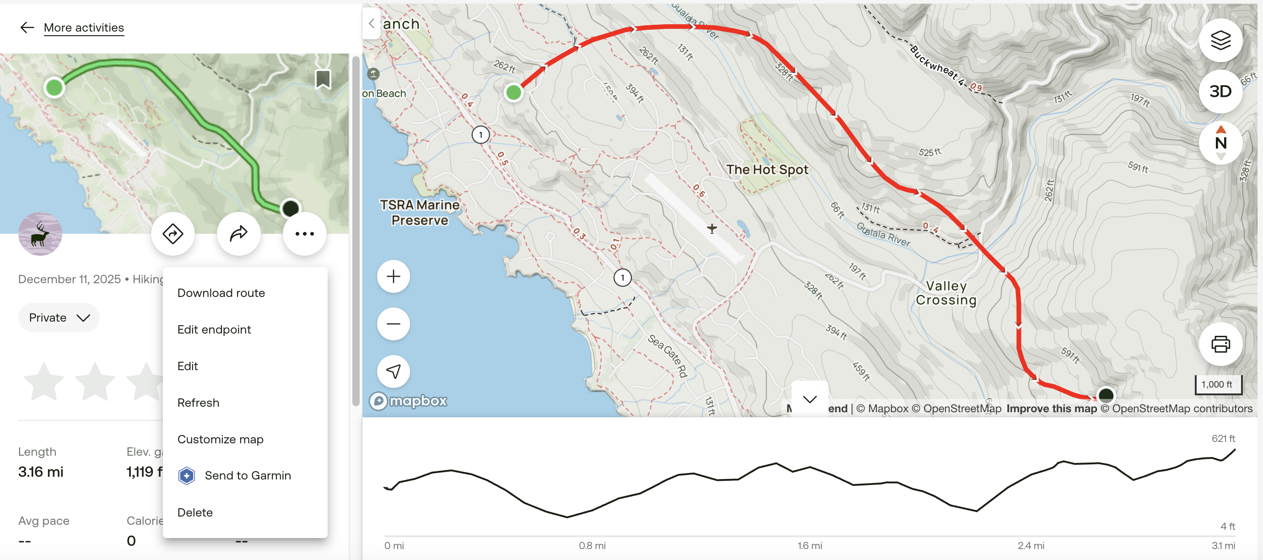1263x560 pixels.
Task: Toggle the bookmark on map thumbnail
Action: click(x=323, y=79)
